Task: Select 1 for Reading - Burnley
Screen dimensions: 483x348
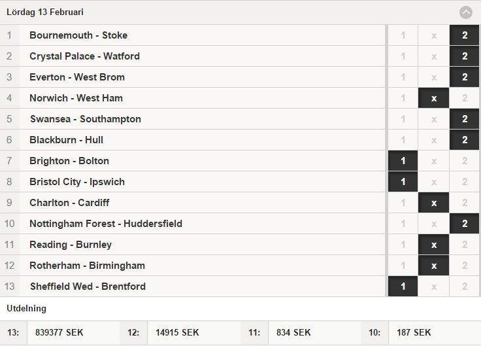Action: [x=403, y=245]
